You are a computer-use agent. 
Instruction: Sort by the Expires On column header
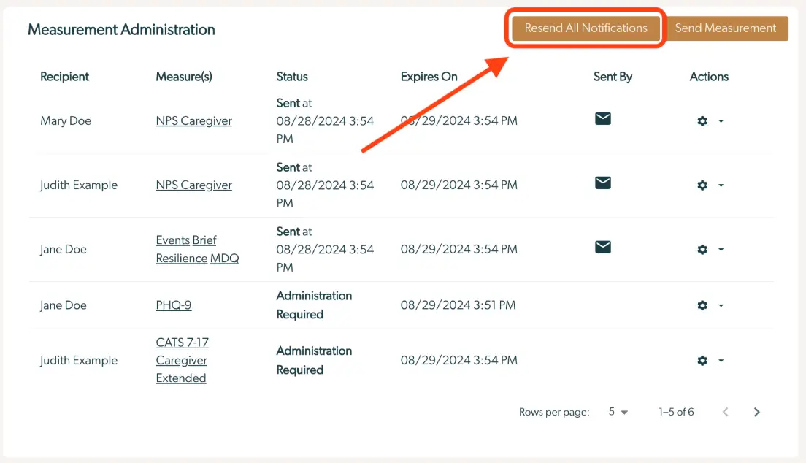coord(429,76)
